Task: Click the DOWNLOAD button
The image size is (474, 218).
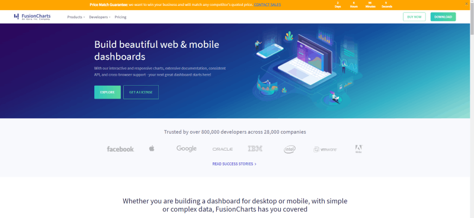Action: pyautogui.click(x=443, y=17)
